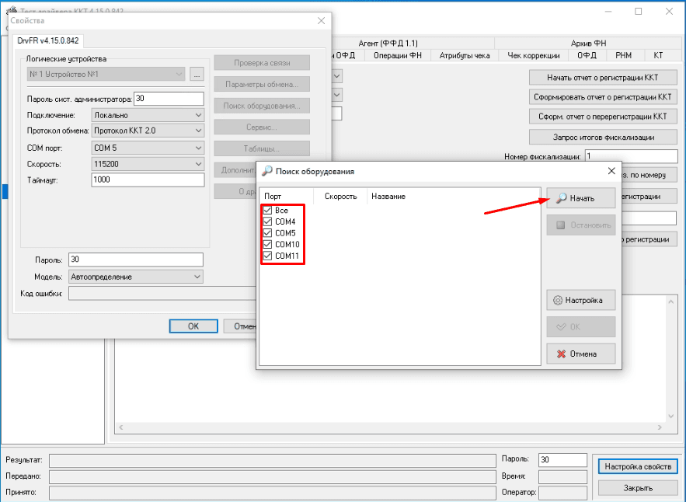The width and height of the screenshot is (686, 502).
Task: Expand the Протокол обмена dropdown
Action: click(148, 131)
